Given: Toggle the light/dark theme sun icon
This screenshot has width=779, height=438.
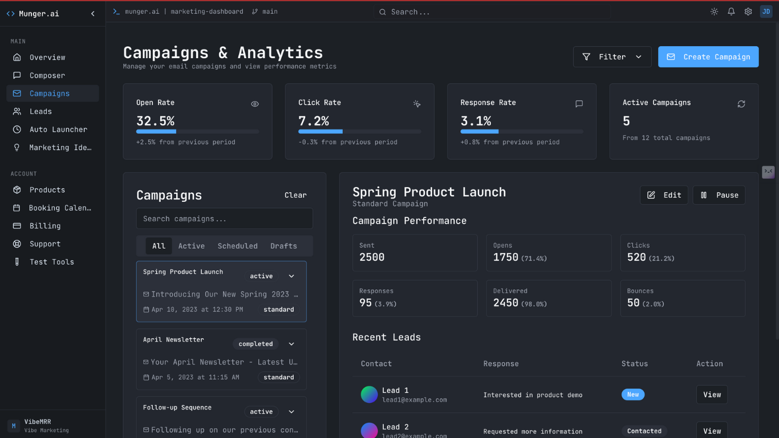Looking at the screenshot, I should click(714, 11).
